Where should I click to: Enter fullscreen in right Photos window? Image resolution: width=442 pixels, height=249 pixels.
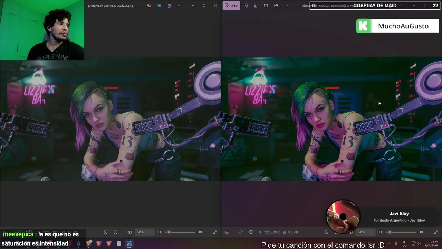click(435, 232)
